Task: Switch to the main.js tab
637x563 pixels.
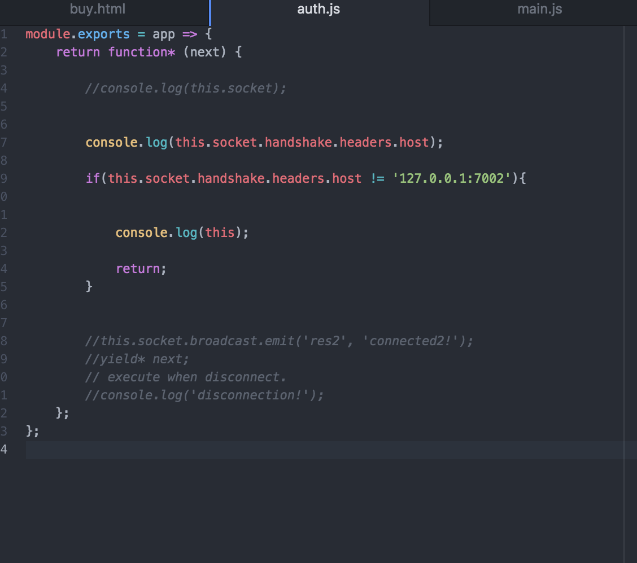Action: point(539,8)
